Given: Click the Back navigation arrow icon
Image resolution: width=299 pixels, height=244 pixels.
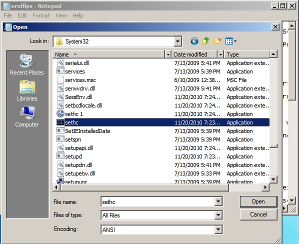Looking at the screenshot, I should pyautogui.click(x=194, y=41).
